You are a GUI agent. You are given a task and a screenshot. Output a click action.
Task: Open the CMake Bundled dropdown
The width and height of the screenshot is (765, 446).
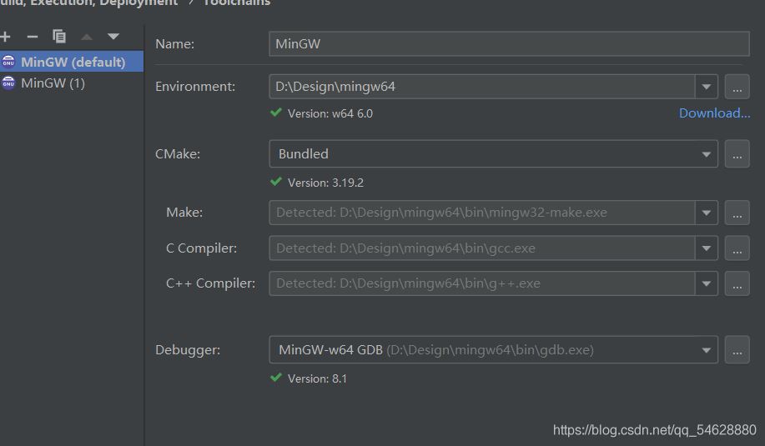pos(707,154)
